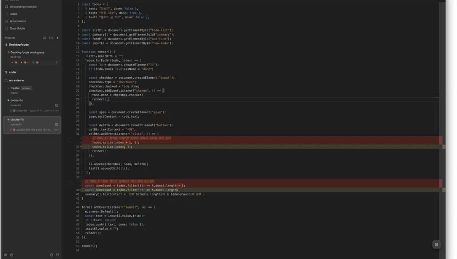The height and width of the screenshot is (259, 457).
Task: Expand the agent status row chevron under Desktop
Action: pyautogui.click(x=56, y=62)
